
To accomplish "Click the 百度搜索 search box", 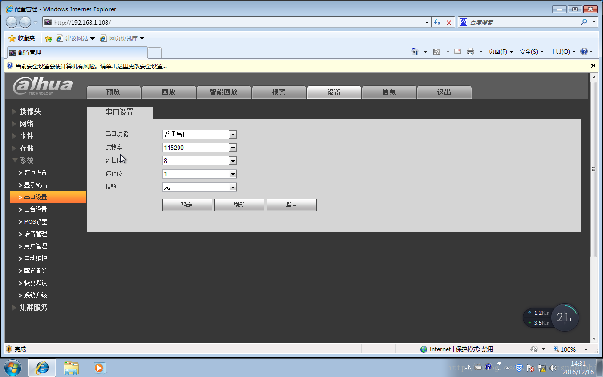I will coord(518,22).
